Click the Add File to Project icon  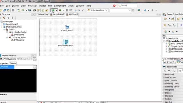click(43, 10)
